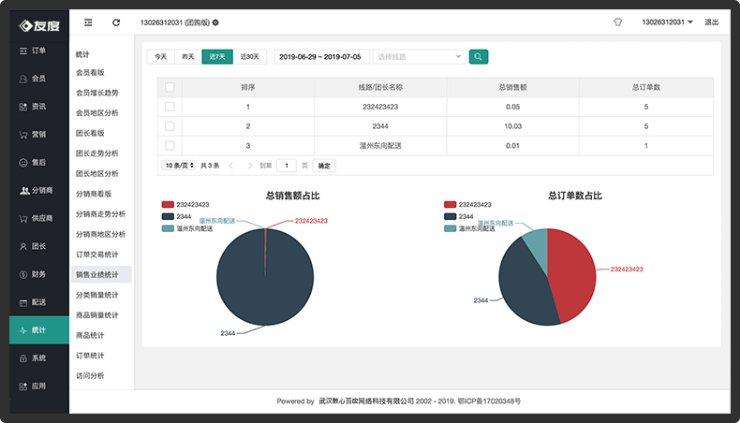Viewport: 740px width, 423px height.
Task: Click the refresh page icon
Action: [x=116, y=22]
